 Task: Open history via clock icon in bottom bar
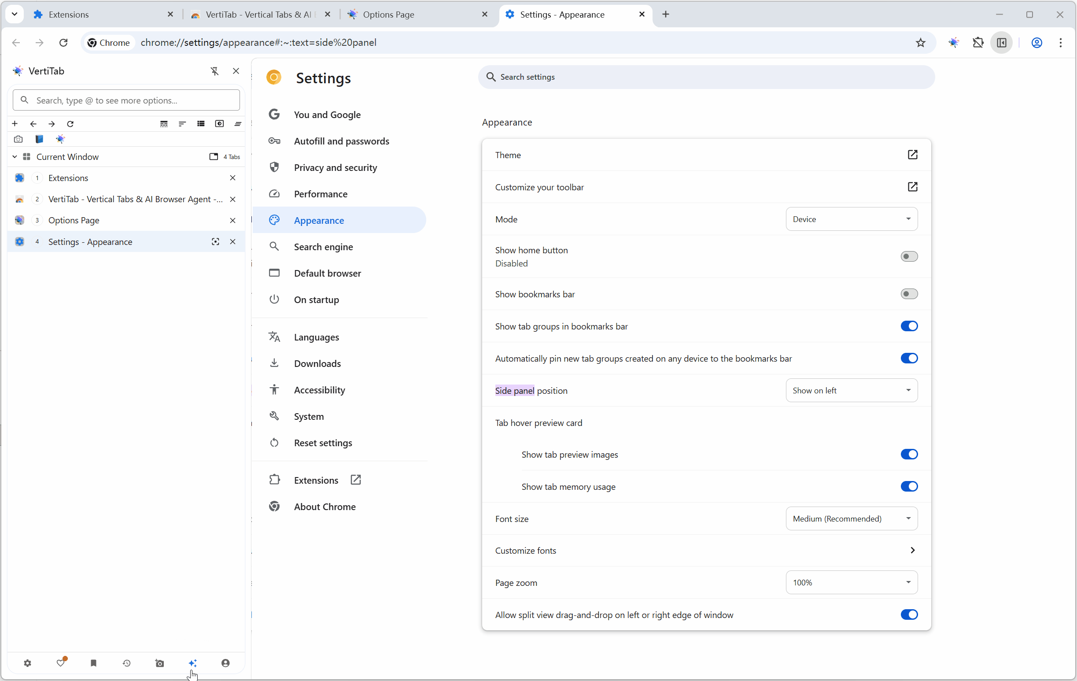(126, 663)
